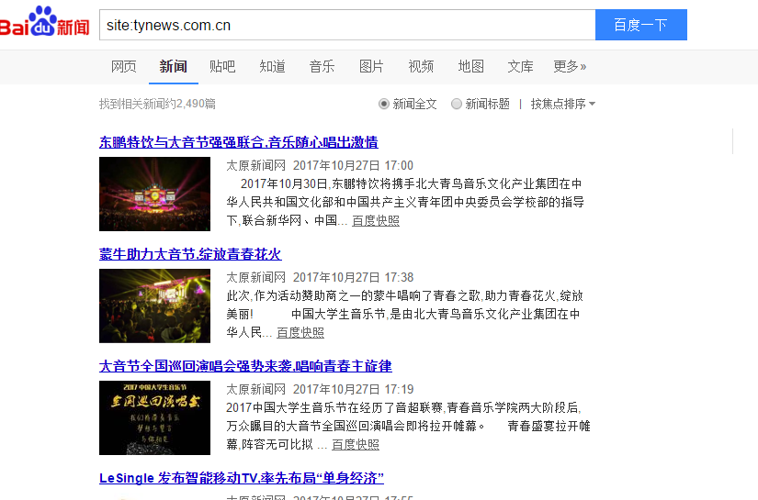Screen dimensions: 758x500
Task: Click the 百度一下 search button
Action: (x=640, y=25)
